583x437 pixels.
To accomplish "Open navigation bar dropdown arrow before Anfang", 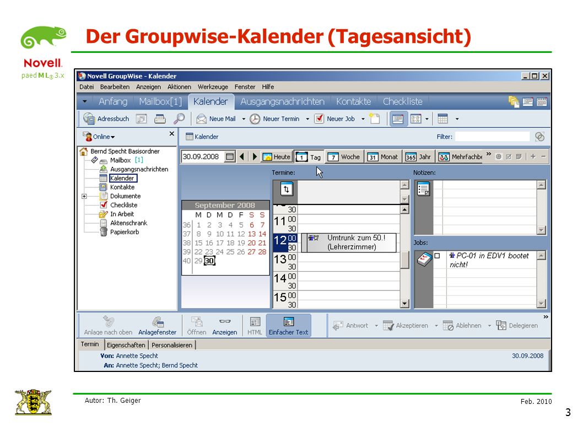I will (85, 101).
